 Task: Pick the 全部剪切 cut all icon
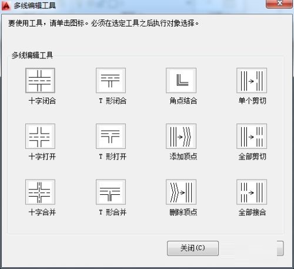tap(252, 136)
